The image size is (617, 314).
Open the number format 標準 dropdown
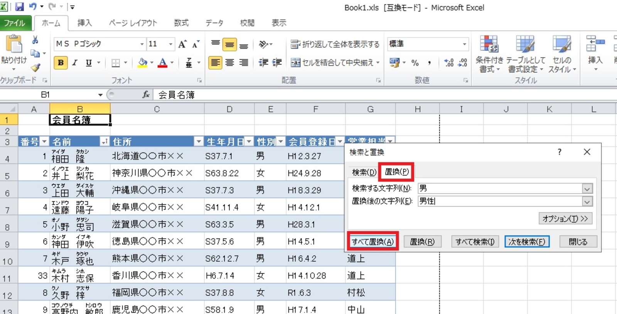coord(465,44)
